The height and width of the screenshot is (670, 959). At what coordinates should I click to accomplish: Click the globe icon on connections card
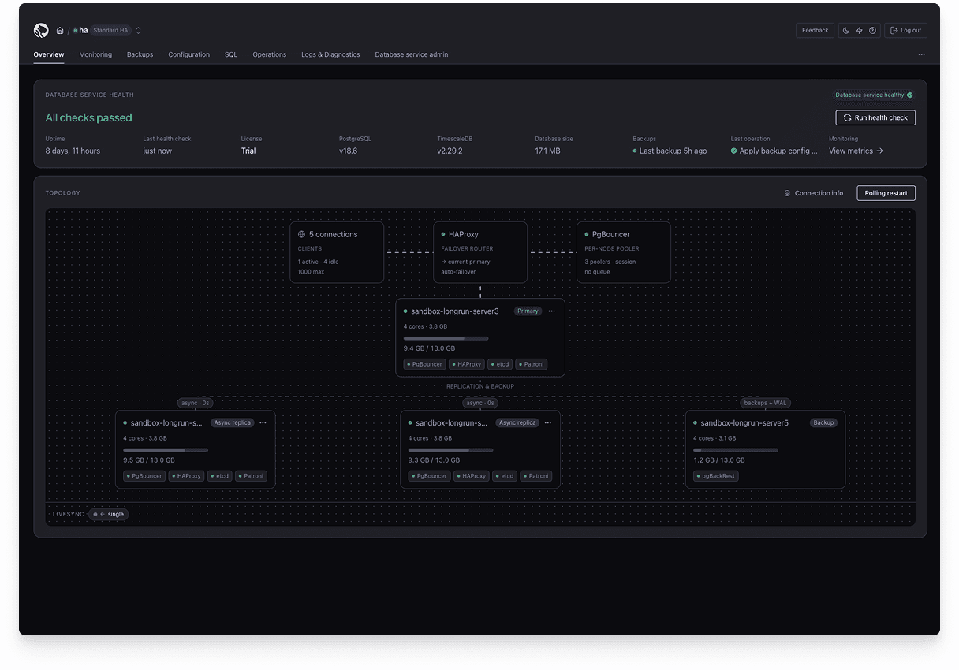[302, 234]
